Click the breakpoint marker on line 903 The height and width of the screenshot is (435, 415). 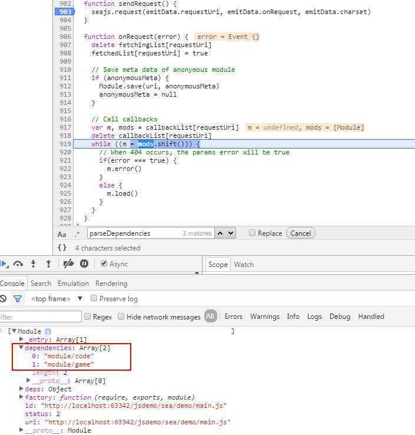tap(65, 12)
